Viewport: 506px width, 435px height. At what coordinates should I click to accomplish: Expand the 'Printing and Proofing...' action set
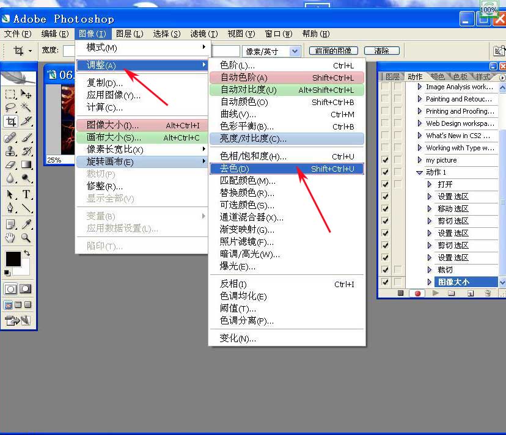(x=419, y=111)
